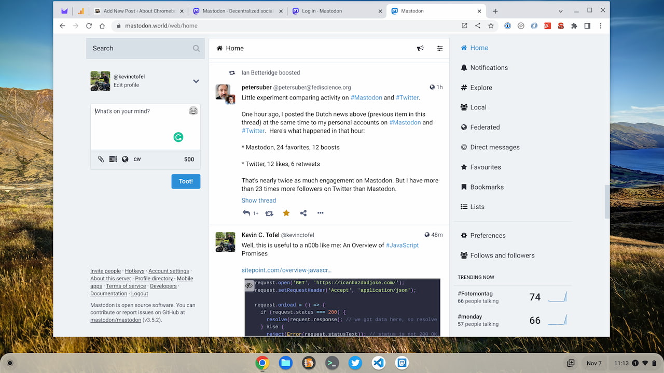664x373 pixels.
Task: Bookmark this page with the star
Action: [491, 26]
